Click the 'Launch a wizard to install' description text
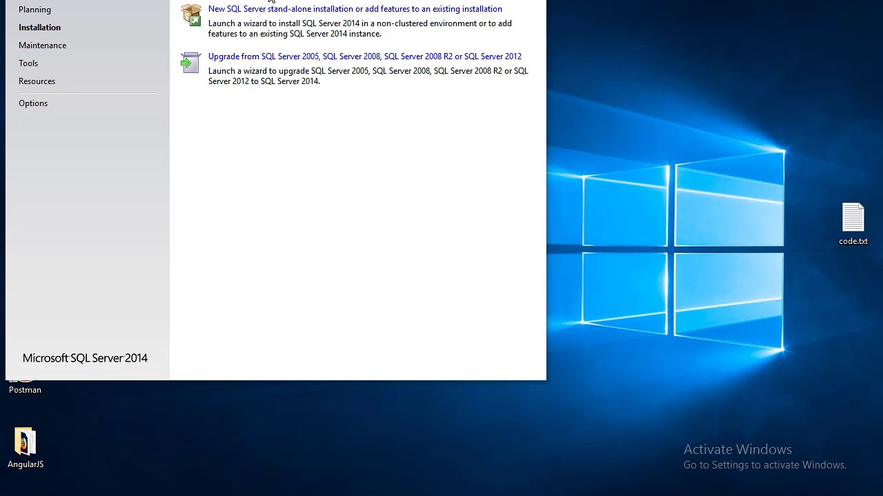This screenshot has width=883, height=496. pos(360,28)
